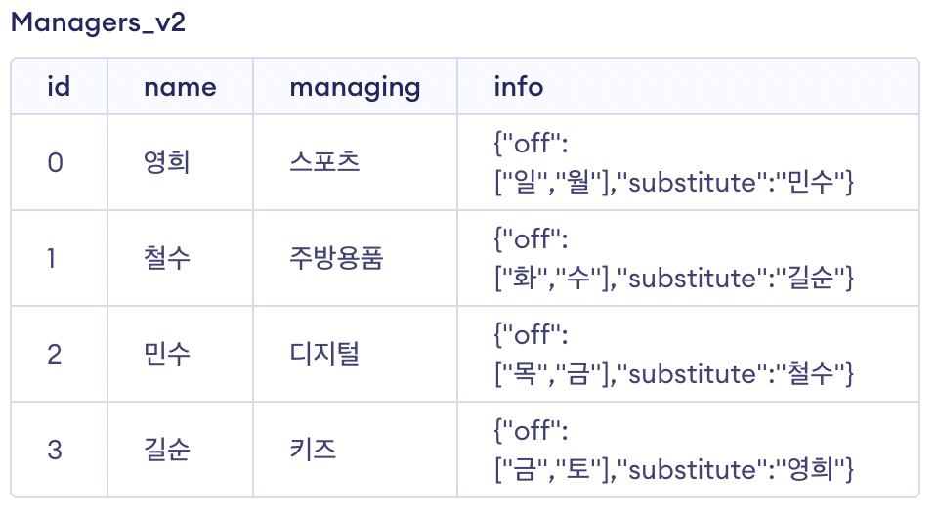This screenshot has height=516, width=938.
Task: Select the id cell with value 3
Action: click(x=56, y=450)
